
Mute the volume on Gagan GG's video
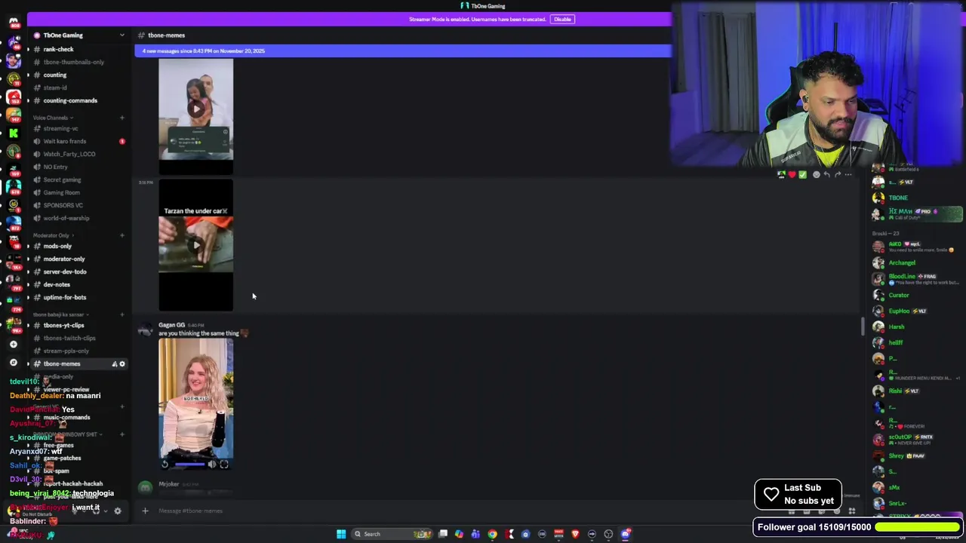coord(211,465)
